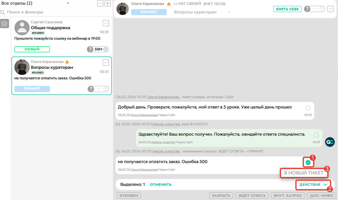Click the Пришлите пожалуйста ссылку на вебинар preview
Viewport: 338px width, 200px height.
pos(57,39)
